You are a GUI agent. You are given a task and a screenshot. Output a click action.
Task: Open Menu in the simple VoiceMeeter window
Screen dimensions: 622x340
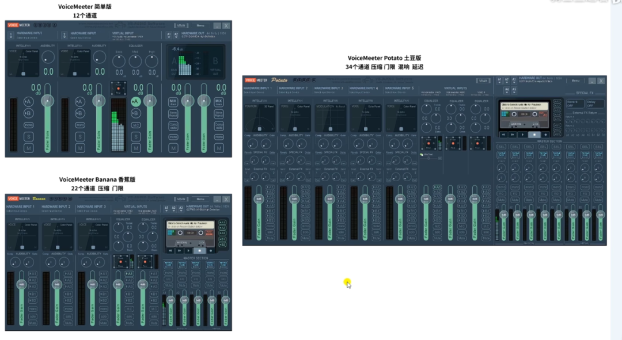[200, 25]
